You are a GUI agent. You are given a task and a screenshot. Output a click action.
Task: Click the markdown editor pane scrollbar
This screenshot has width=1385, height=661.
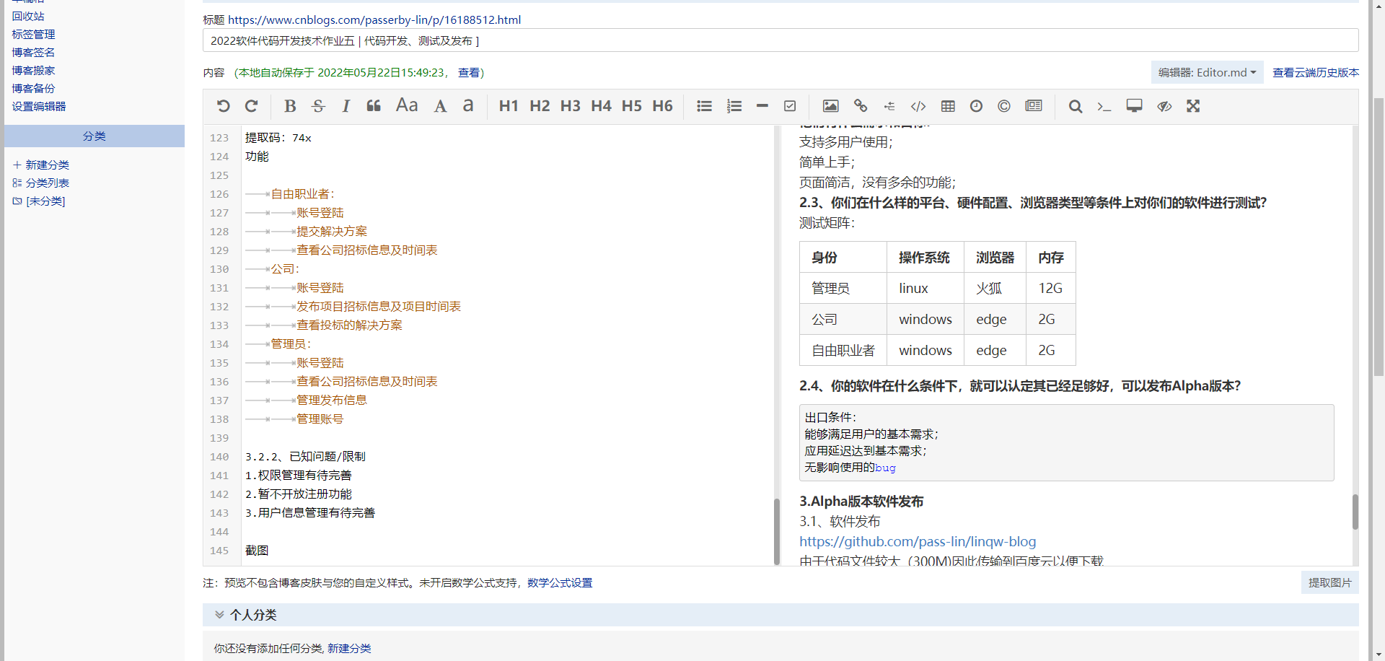[777, 531]
